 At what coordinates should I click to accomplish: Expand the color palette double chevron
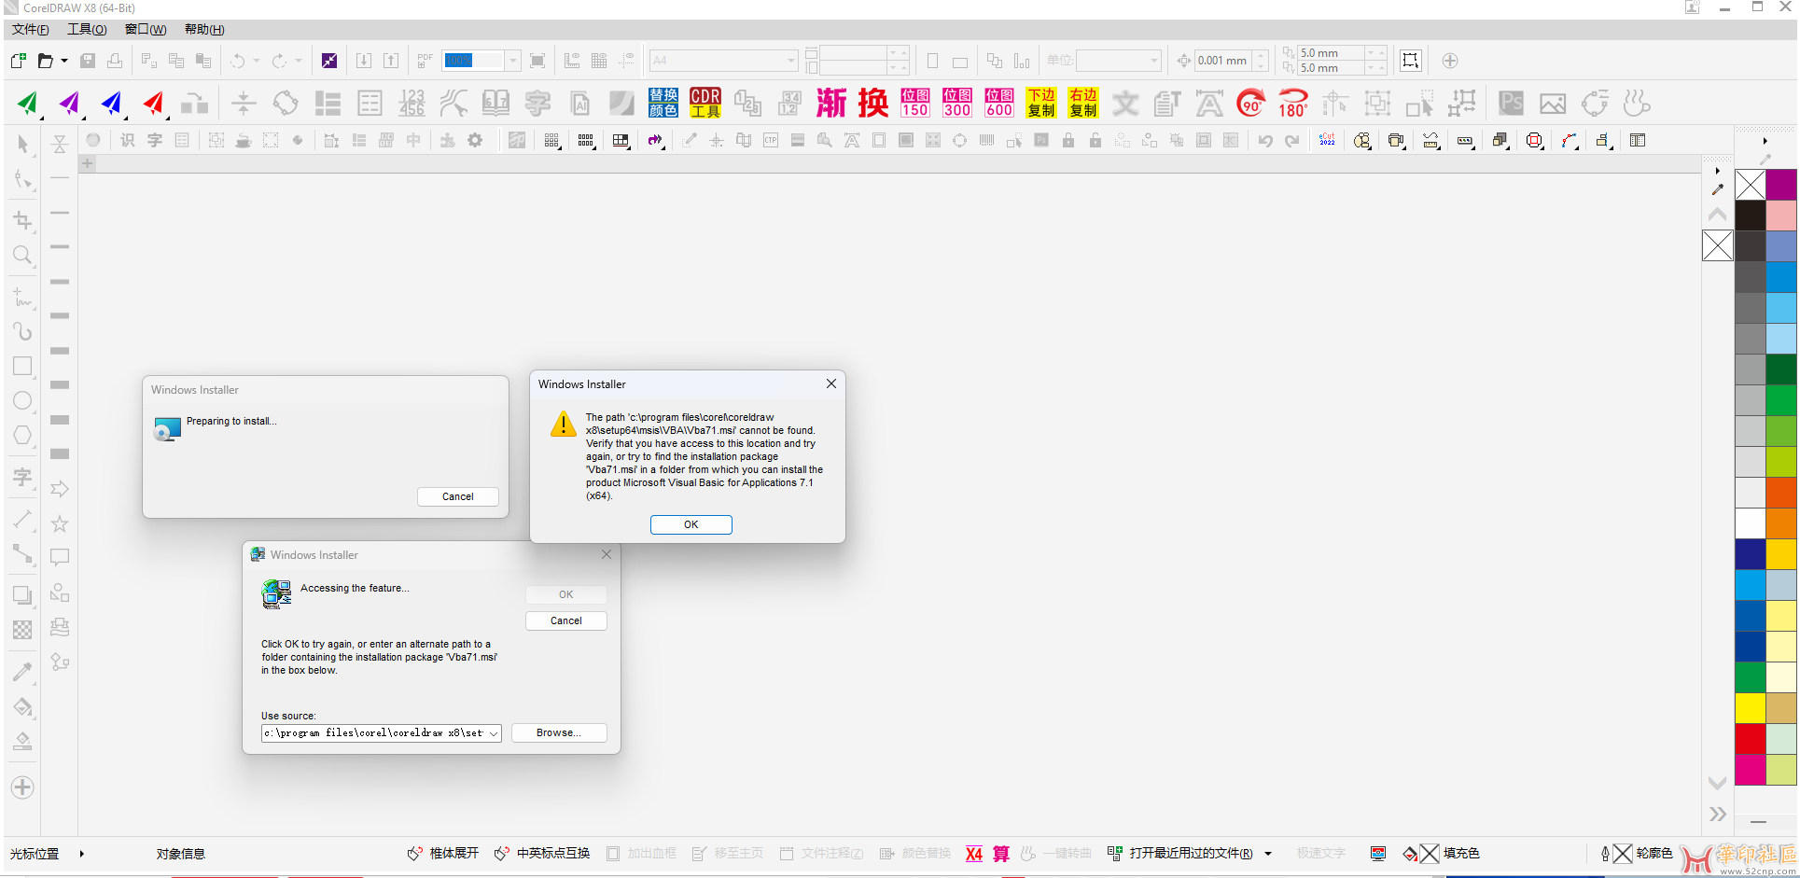(1718, 815)
